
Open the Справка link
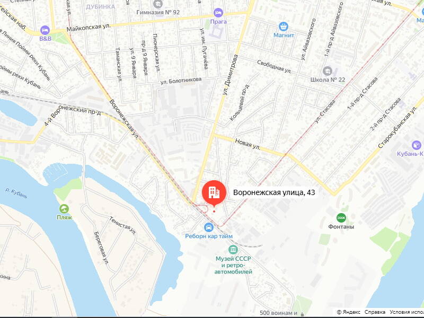pos(375,312)
